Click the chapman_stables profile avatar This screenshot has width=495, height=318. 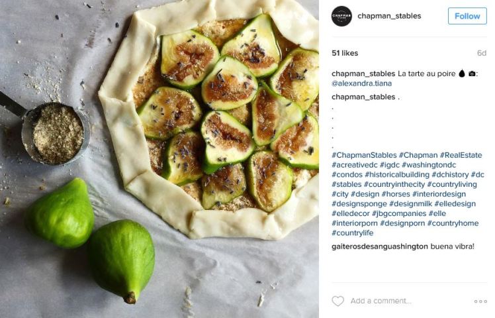(341, 16)
